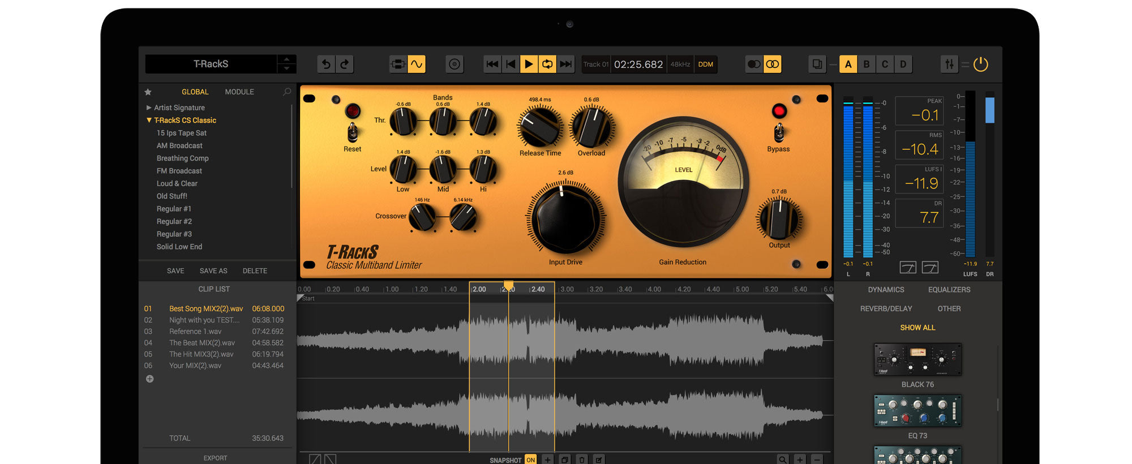Image resolution: width=1132 pixels, height=464 pixels.
Task: Jump to the first track
Action: click(x=492, y=64)
